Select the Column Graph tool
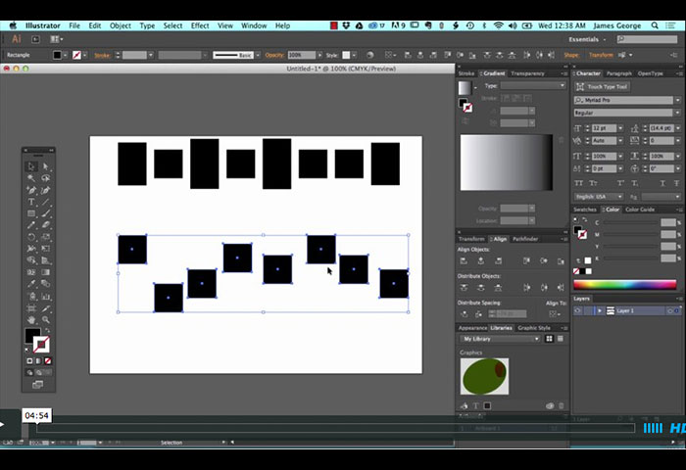 point(45,297)
